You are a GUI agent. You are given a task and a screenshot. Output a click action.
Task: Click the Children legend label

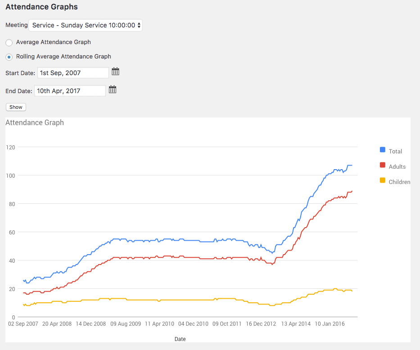399,182
